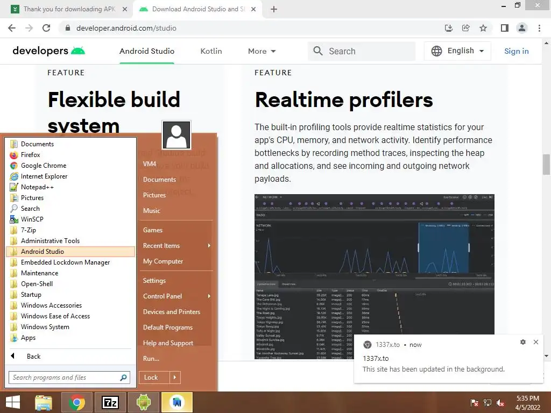
Task: Click VM4 user name in Start menu
Action: 150,164
